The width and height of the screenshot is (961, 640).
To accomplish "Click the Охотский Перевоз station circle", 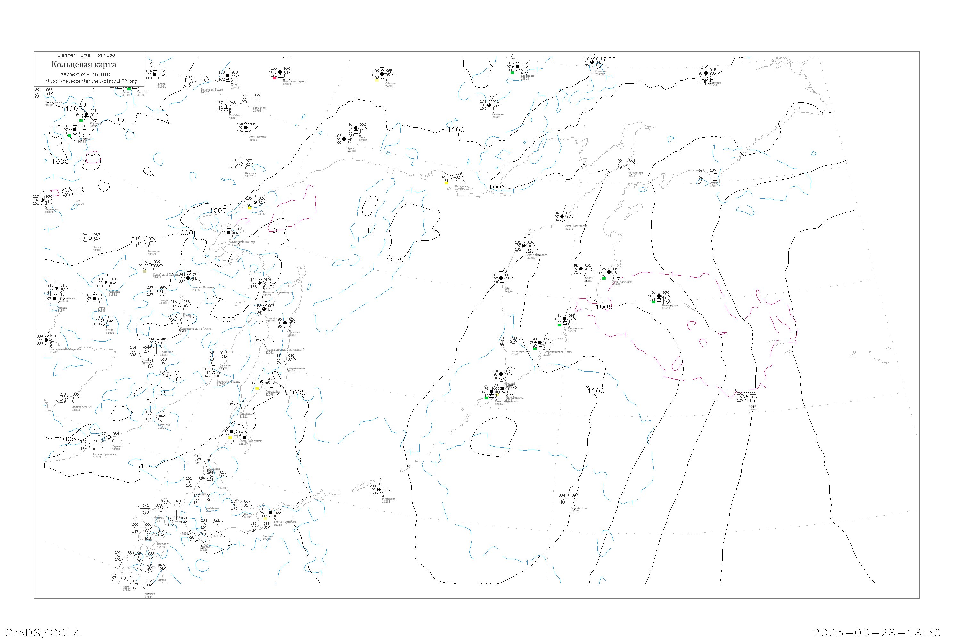I will (x=280, y=72).
